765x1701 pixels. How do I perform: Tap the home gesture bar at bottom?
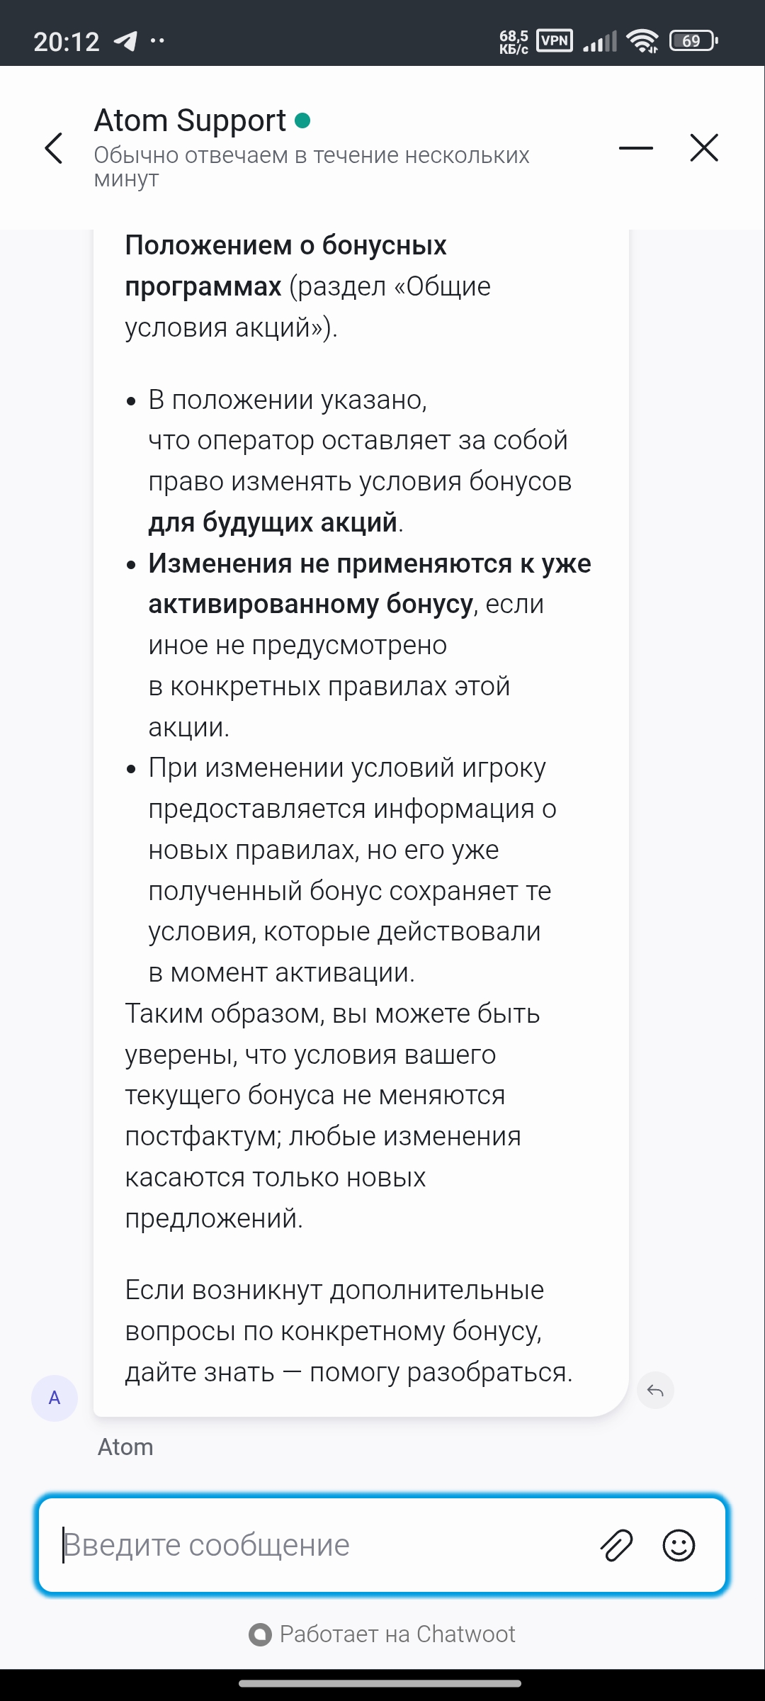pos(380,1683)
